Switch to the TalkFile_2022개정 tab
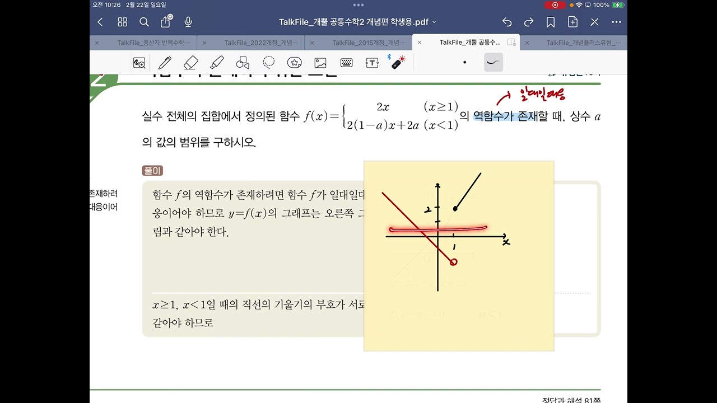Image resolution: width=717 pixels, height=403 pixels. click(261, 43)
